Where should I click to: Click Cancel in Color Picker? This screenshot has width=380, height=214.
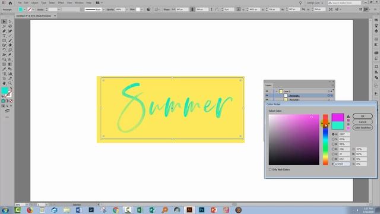tap(363, 122)
